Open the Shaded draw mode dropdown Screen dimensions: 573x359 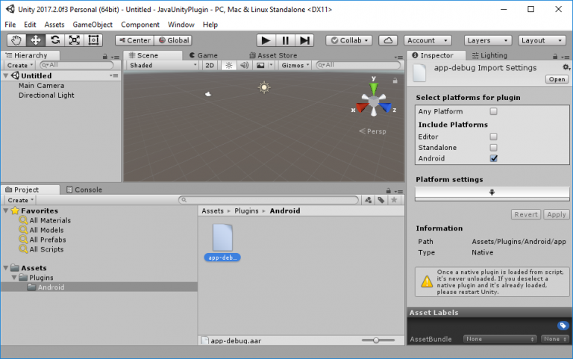tap(163, 66)
